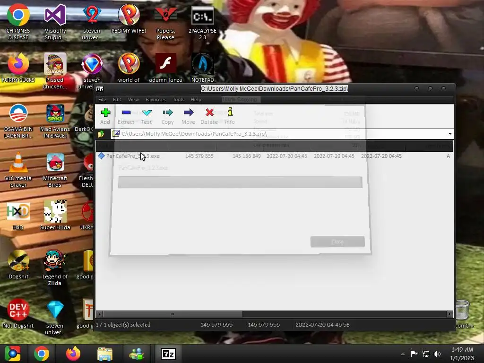Click the Start button in the taskbar

pos(13,354)
